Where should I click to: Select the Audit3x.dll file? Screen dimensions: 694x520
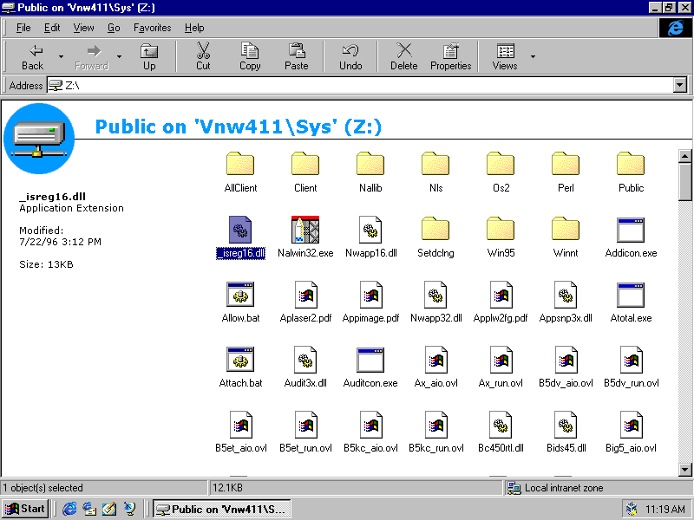tap(305, 367)
